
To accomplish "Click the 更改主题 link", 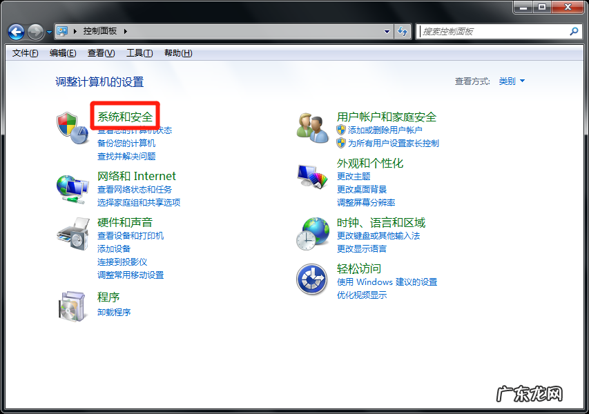I will [354, 177].
